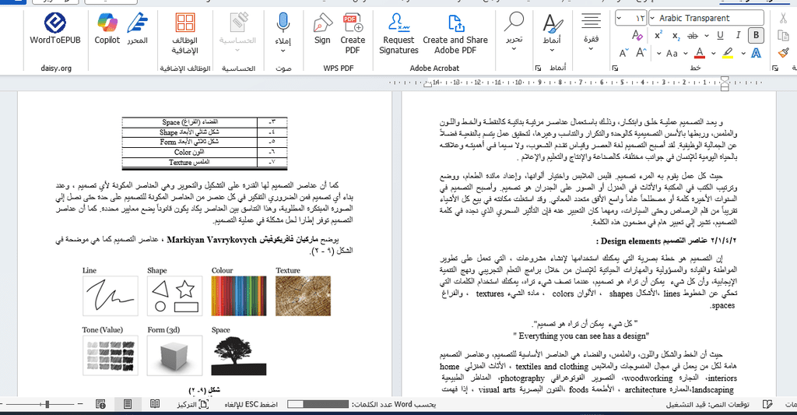This screenshot has width=797, height=415.
Task: Open the WordToEPUB add-in
Action: coord(55,30)
